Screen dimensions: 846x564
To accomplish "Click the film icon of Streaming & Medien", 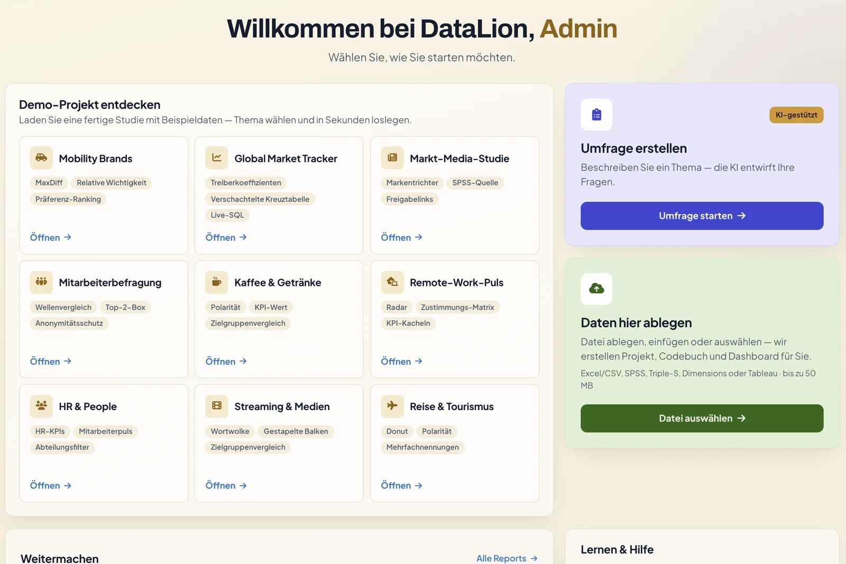I will click(x=217, y=406).
